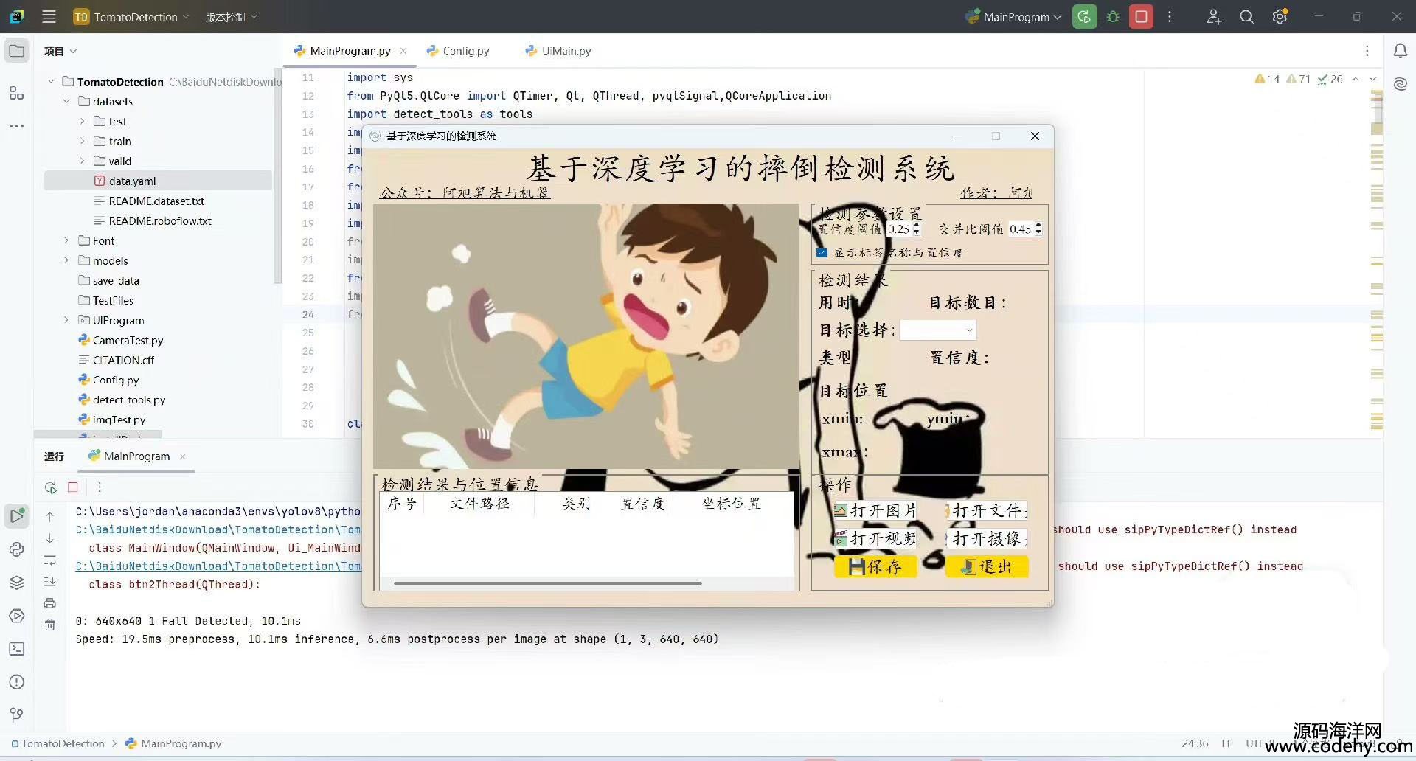Click the red Stop button in top toolbar
1416x761 pixels.
pyautogui.click(x=1141, y=17)
